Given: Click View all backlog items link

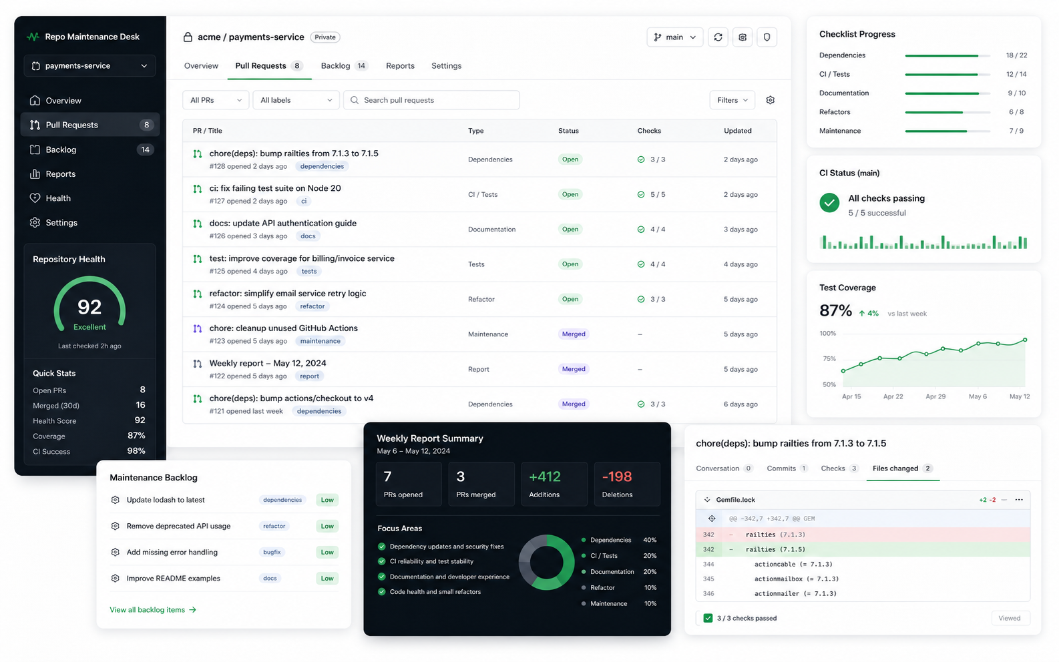Looking at the screenshot, I should 153,610.
